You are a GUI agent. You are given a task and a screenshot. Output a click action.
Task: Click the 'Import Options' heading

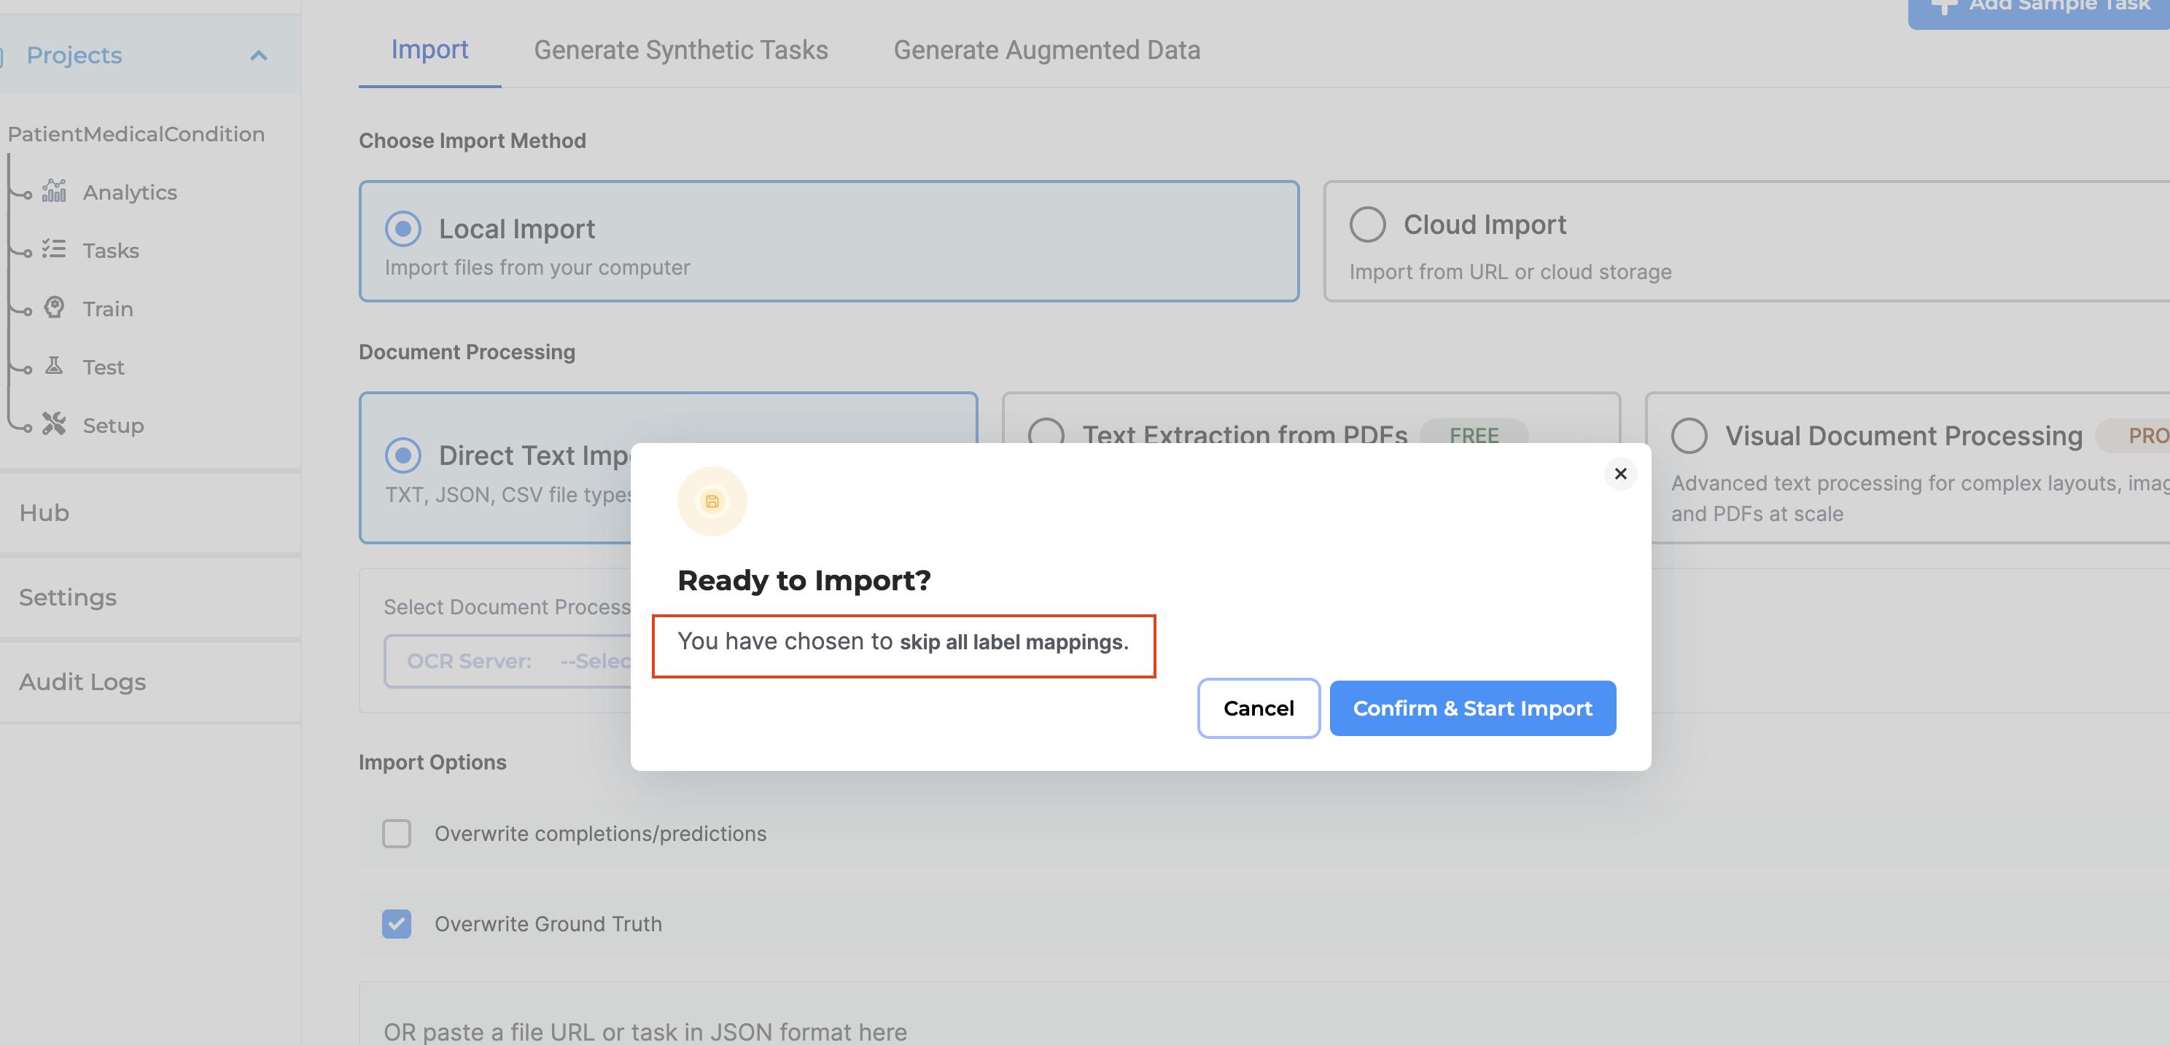click(x=432, y=762)
